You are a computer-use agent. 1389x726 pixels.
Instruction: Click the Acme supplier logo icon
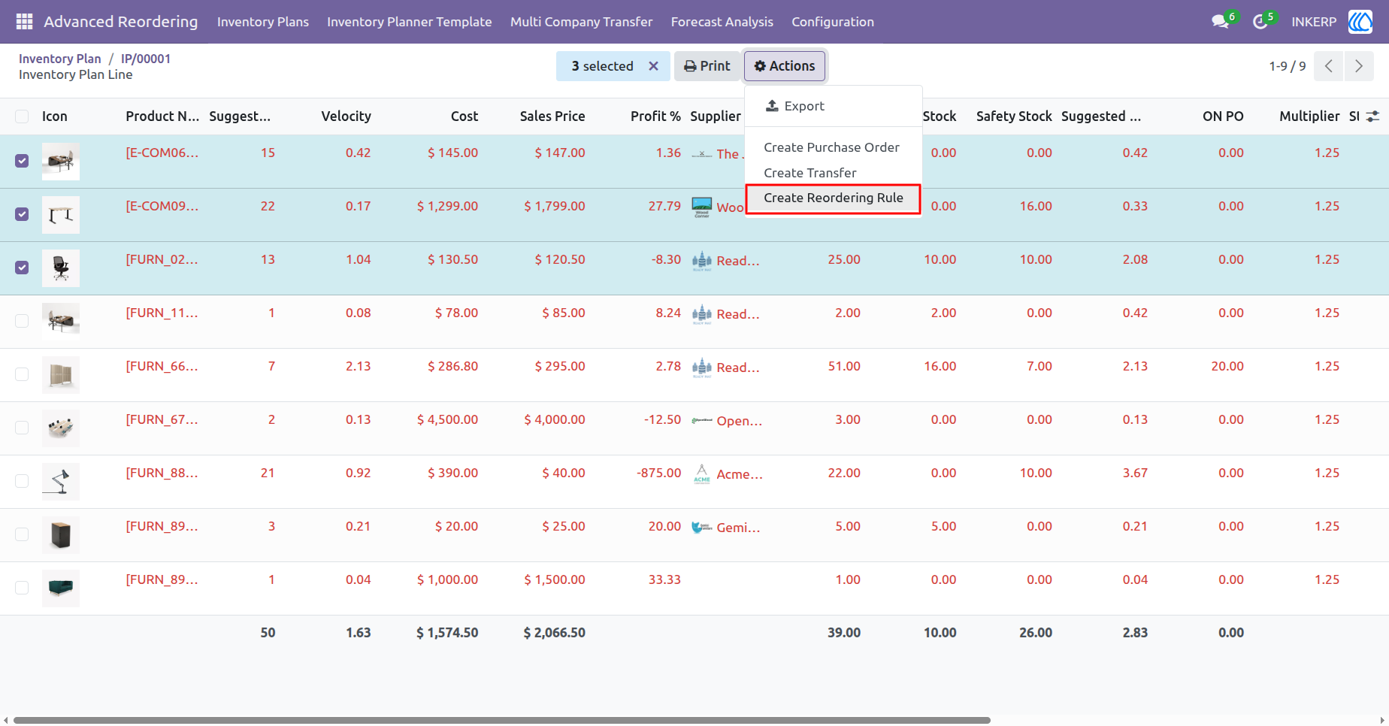pyautogui.click(x=701, y=474)
